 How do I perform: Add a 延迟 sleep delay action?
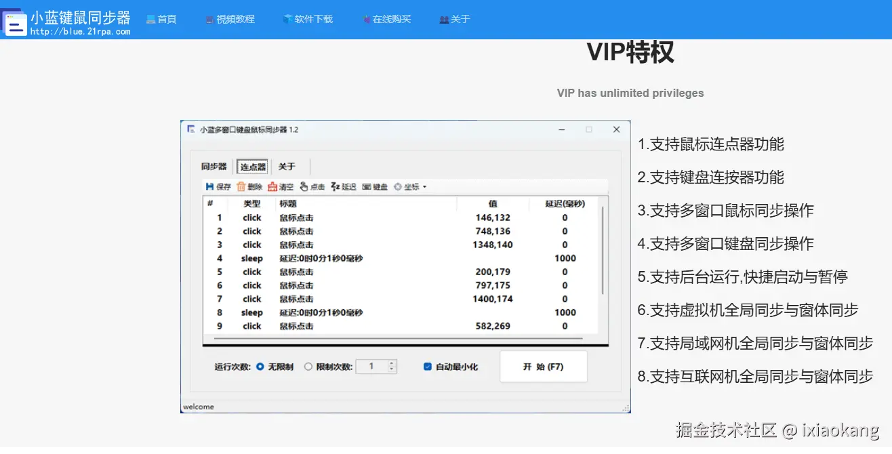point(343,186)
